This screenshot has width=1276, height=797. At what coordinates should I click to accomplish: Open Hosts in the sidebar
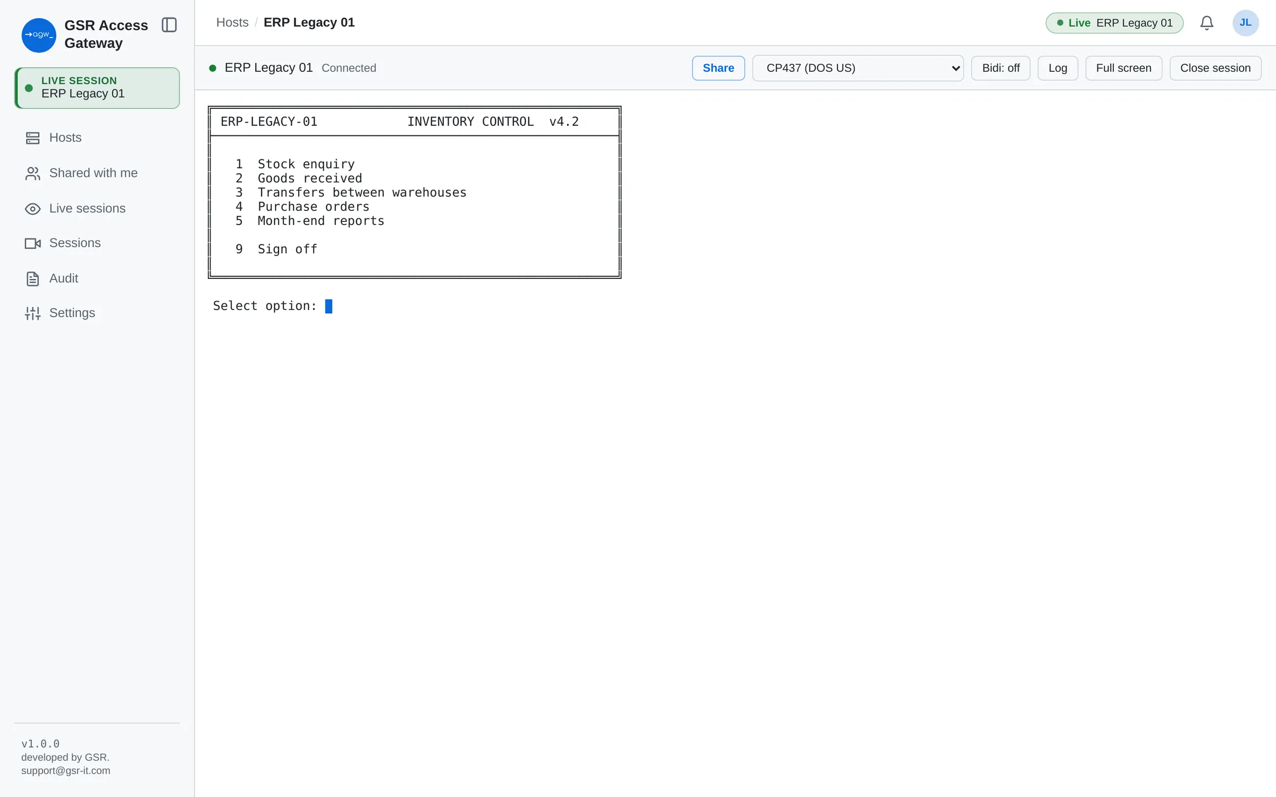(x=97, y=138)
